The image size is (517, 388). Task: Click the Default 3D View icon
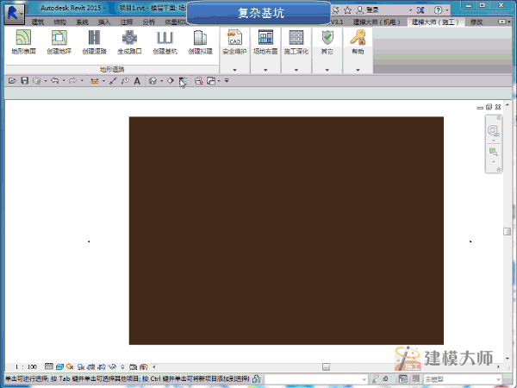[153, 80]
